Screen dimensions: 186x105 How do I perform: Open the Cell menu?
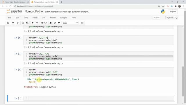click(x=44, y=17)
